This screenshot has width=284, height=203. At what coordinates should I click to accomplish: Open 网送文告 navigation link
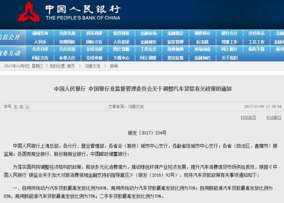pos(40,58)
